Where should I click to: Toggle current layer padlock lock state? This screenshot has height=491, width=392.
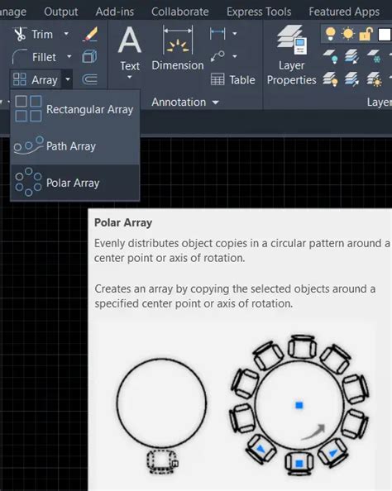coord(366,34)
